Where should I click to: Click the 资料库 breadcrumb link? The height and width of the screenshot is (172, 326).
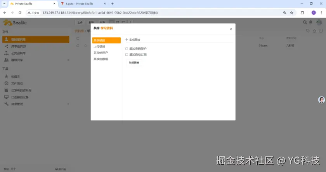(x=79, y=31)
